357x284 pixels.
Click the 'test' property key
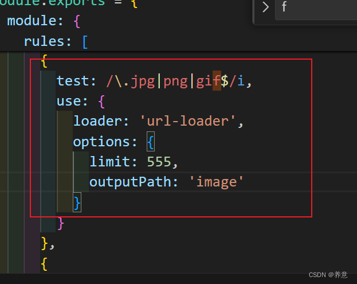73,81
